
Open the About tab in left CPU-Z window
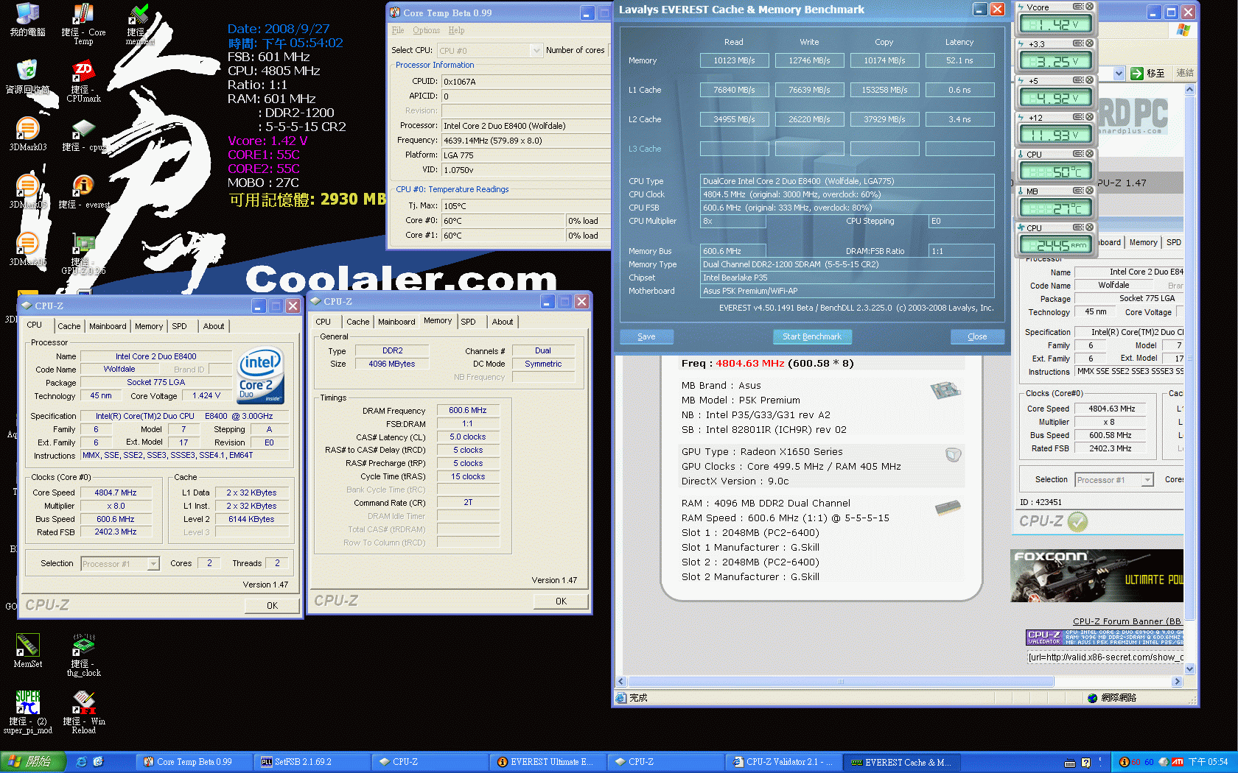click(214, 326)
